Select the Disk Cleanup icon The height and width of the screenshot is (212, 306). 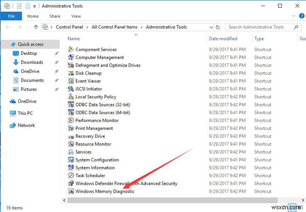[x=71, y=73]
